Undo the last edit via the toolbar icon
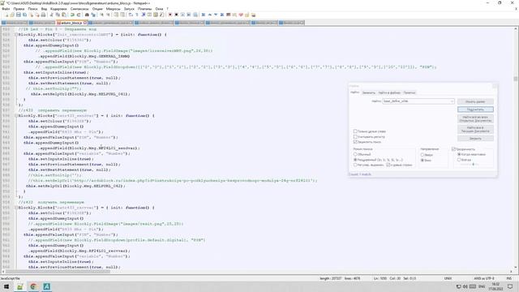 [72, 15]
